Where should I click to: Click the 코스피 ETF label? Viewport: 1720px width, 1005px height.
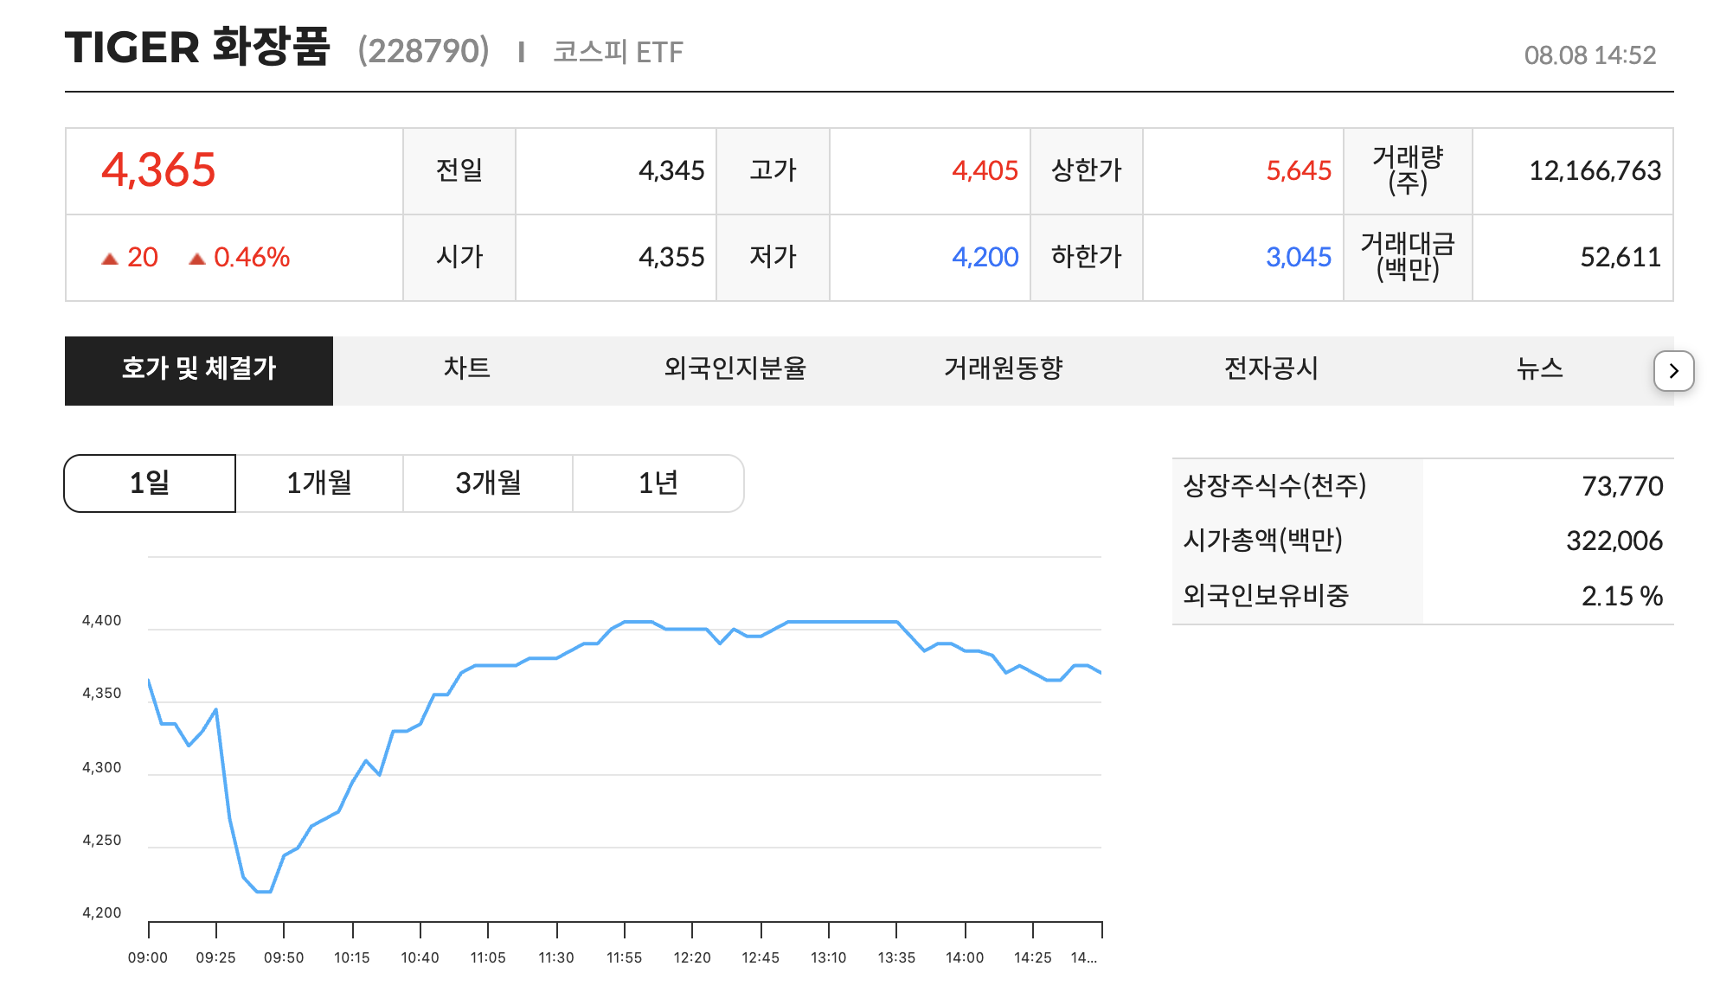tap(617, 53)
